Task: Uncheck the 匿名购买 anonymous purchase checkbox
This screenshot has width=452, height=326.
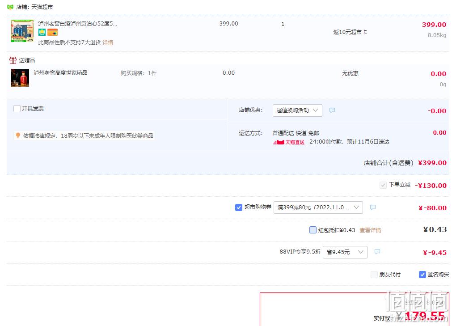Action: 422,275
